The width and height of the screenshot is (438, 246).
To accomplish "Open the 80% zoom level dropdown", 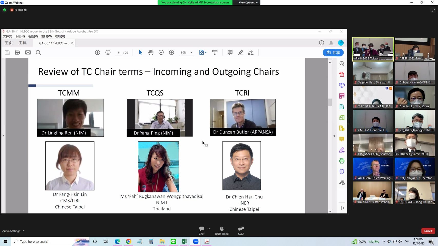I will (x=191, y=53).
